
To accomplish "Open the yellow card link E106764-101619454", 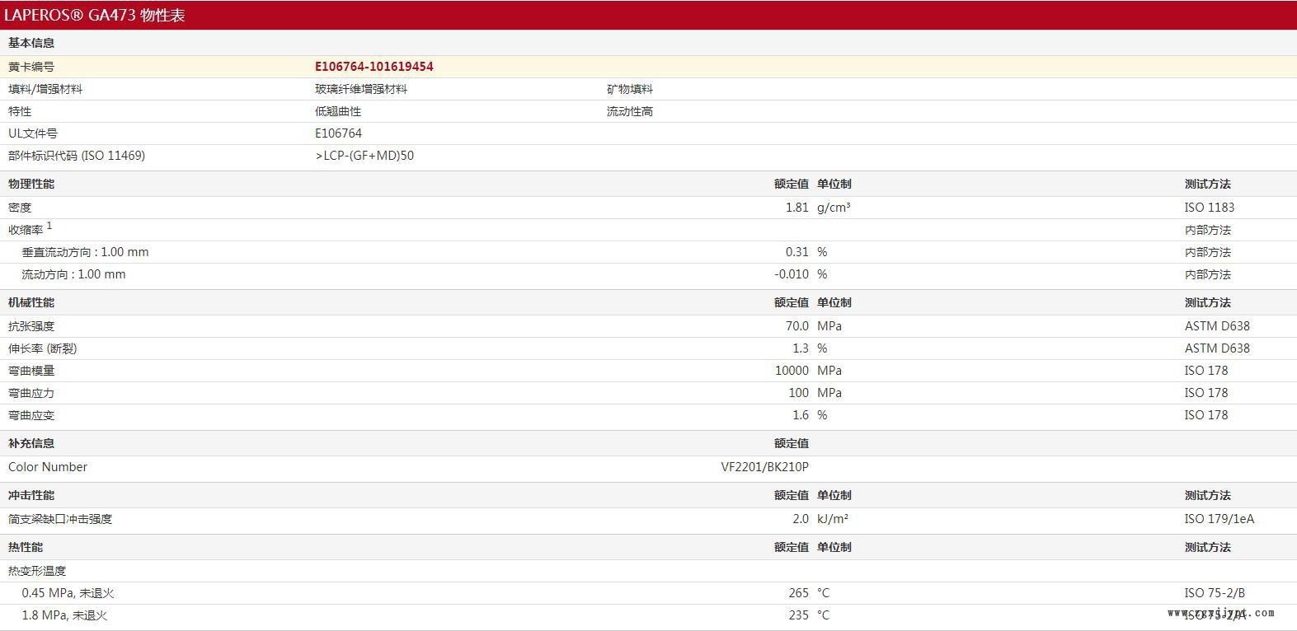I will click(x=374, y=67).
